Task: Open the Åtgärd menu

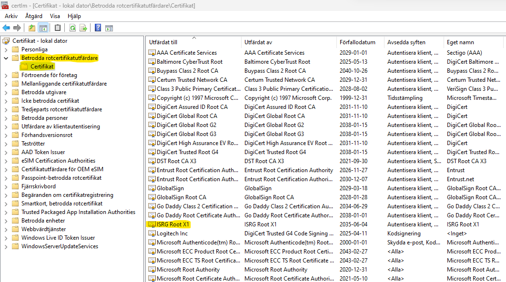Action: 34,16
